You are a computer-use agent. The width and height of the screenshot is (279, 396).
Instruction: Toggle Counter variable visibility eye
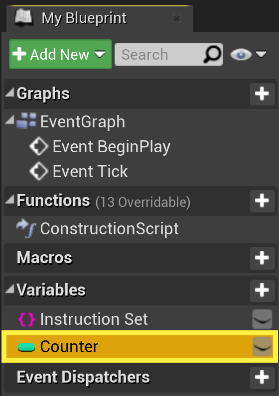(262, 347)
